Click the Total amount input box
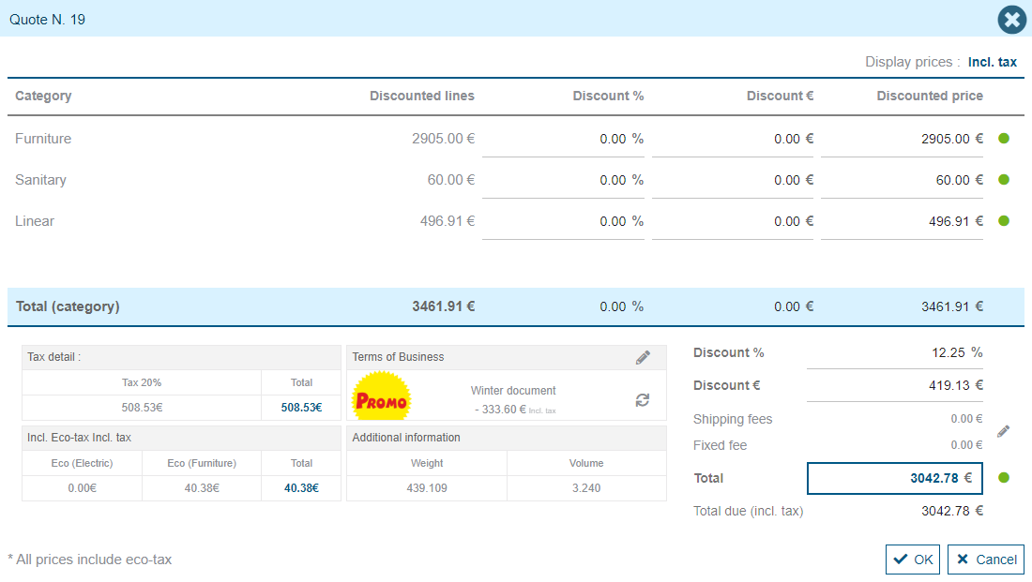The image size is (1032, 582). point(894,478)
